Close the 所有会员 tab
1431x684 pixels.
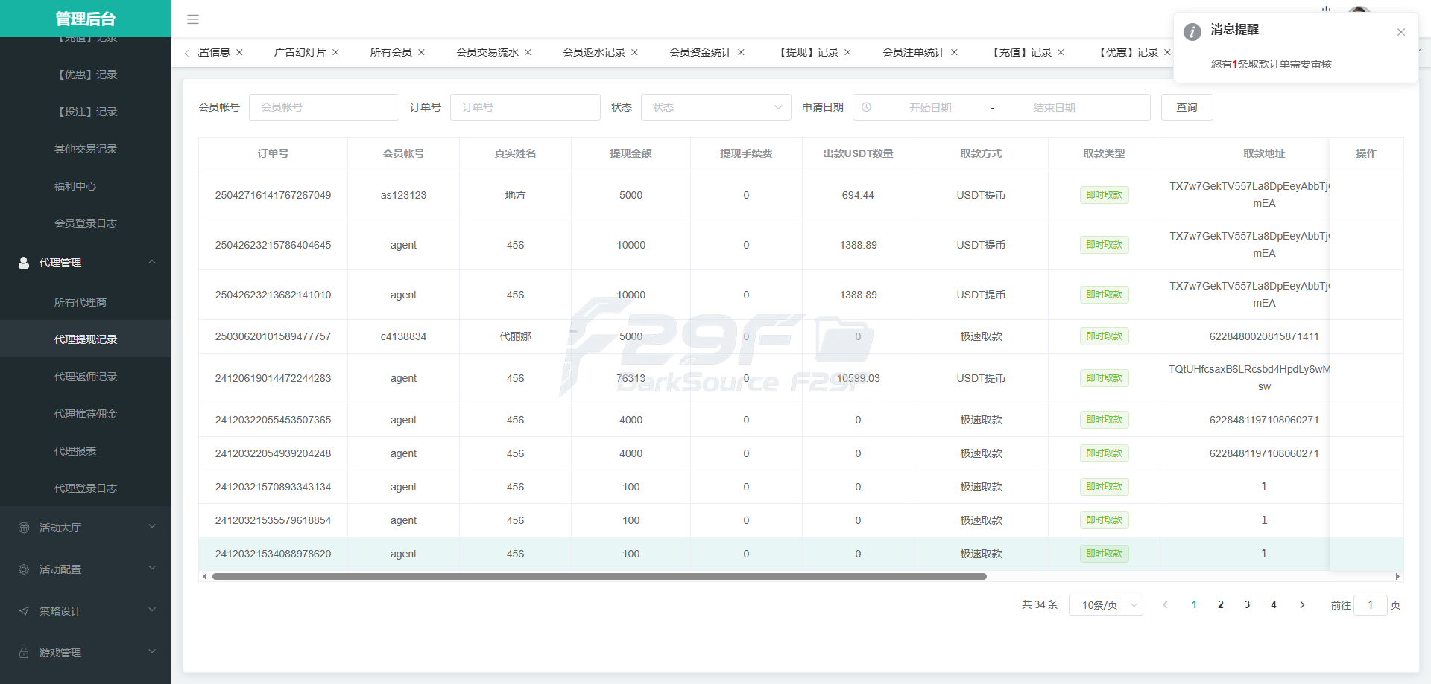click(x=421, y=52)
